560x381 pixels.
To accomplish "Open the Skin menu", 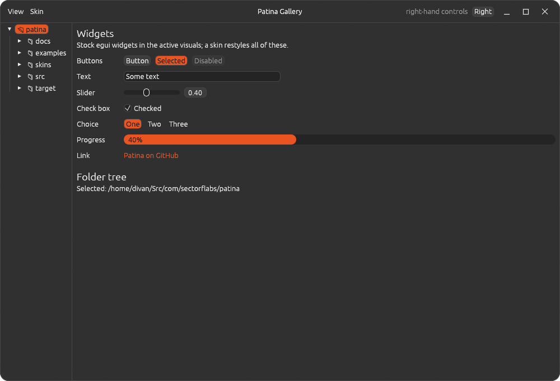I will coord(37,11).
